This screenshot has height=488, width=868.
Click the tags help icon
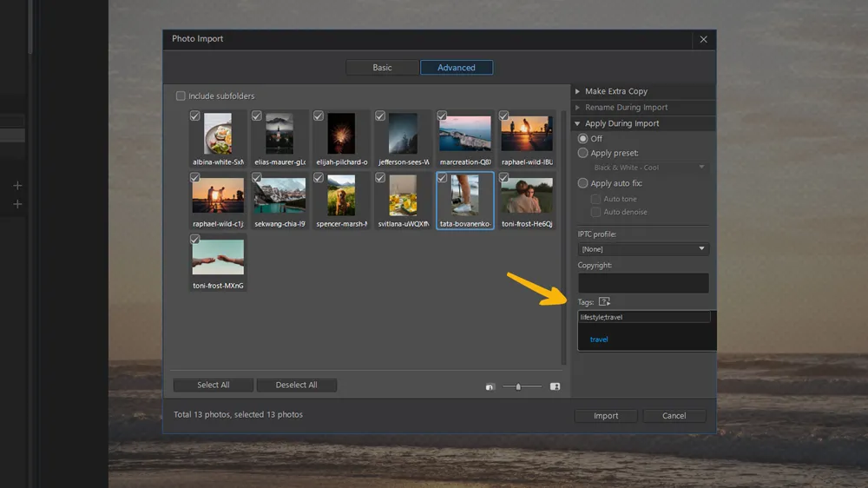click(604, 302)
